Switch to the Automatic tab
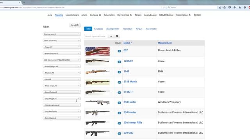Viewport: 250px width, 140px height. coord(151,29)
